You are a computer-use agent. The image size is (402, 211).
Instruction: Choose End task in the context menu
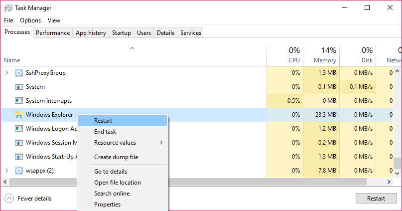[123, 132]
